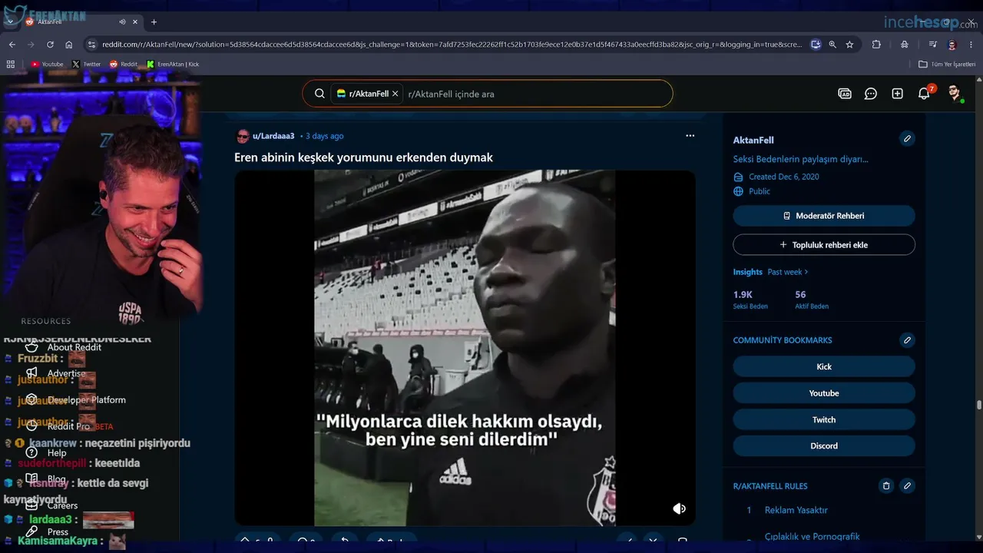Click 'Topluluk rehberi ekle' button
Viewport: 983px width, 553px height.
click(x=824, y=245)
